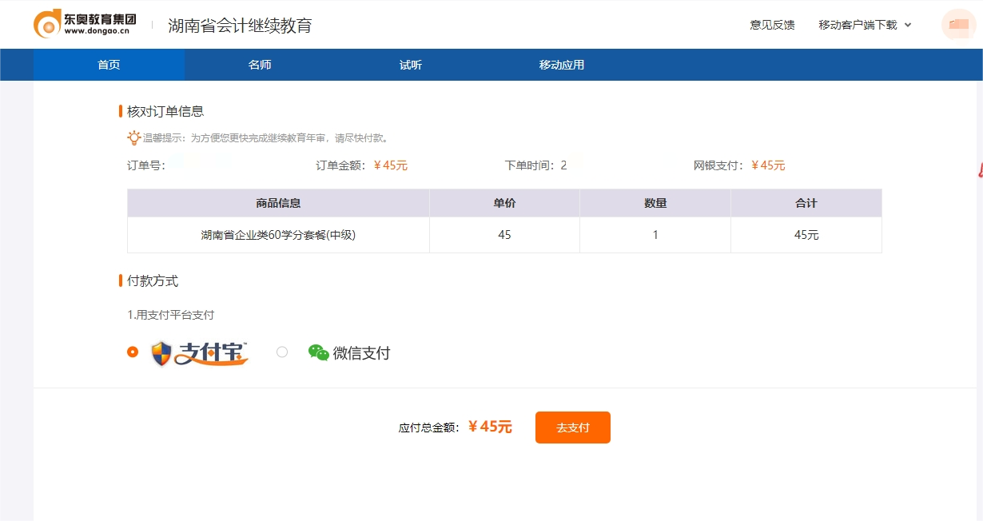Click the red ¥45元 total amount text
Viewport: 983px width, 521px height.
point(489,427)
